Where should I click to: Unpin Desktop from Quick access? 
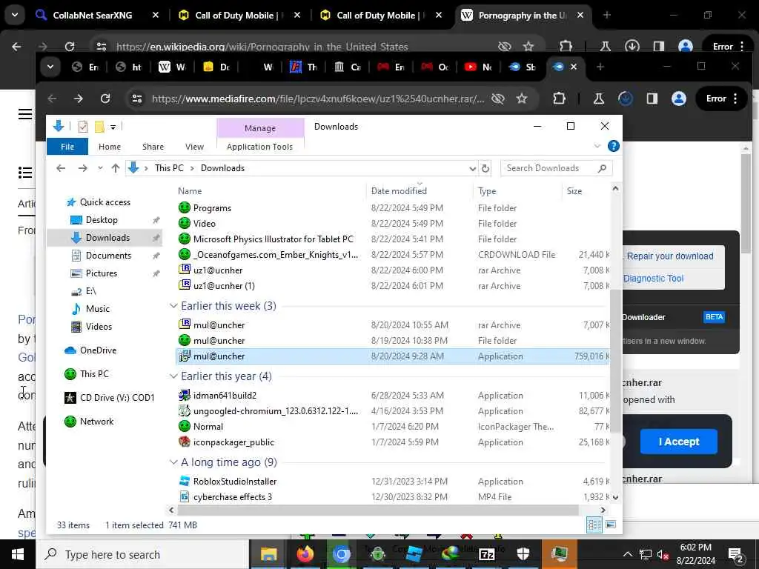point(156,220)
